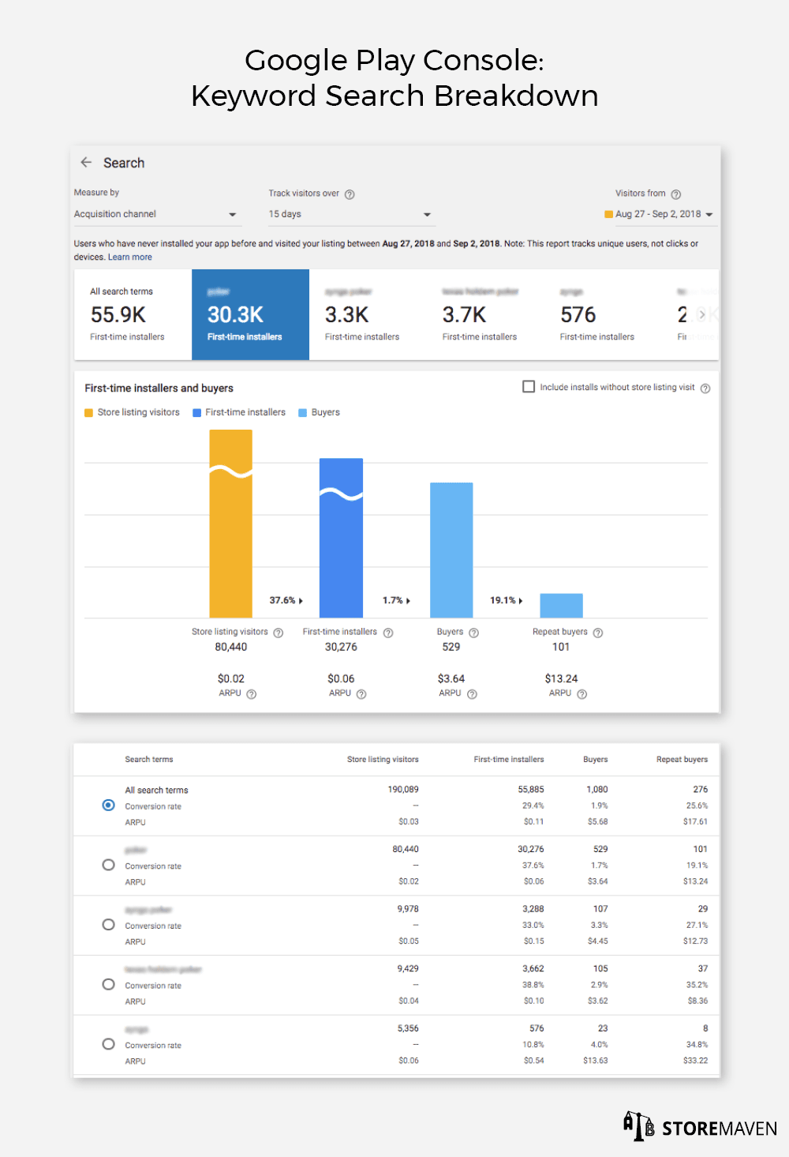Click Store listing visitors column header
The height and width of the screenshot is (1157, 789).
(383, 760)
